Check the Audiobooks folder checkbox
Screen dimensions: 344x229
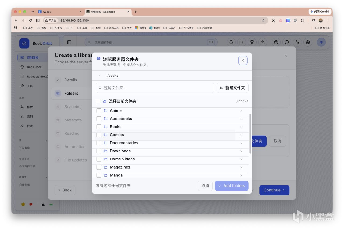pos(99,119)
